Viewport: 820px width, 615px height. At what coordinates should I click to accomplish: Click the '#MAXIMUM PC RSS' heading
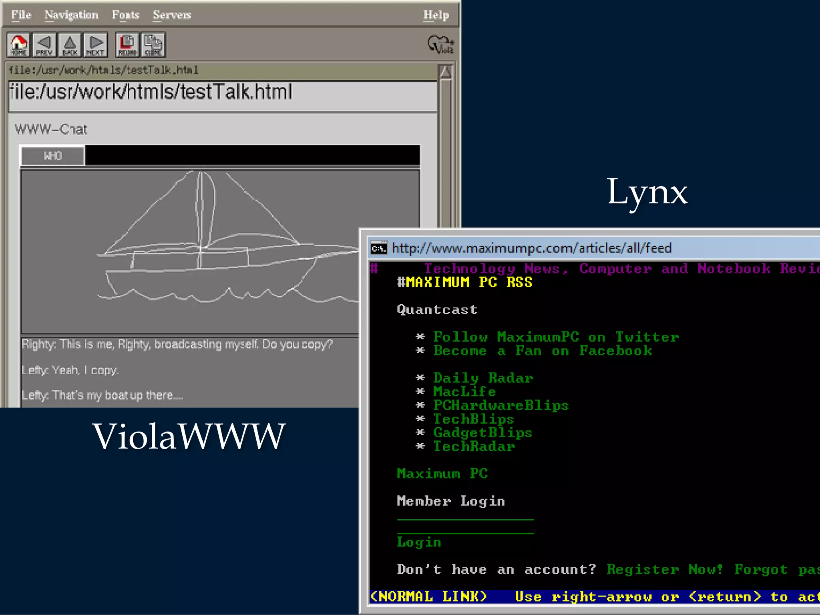click(x=464, y=282)
